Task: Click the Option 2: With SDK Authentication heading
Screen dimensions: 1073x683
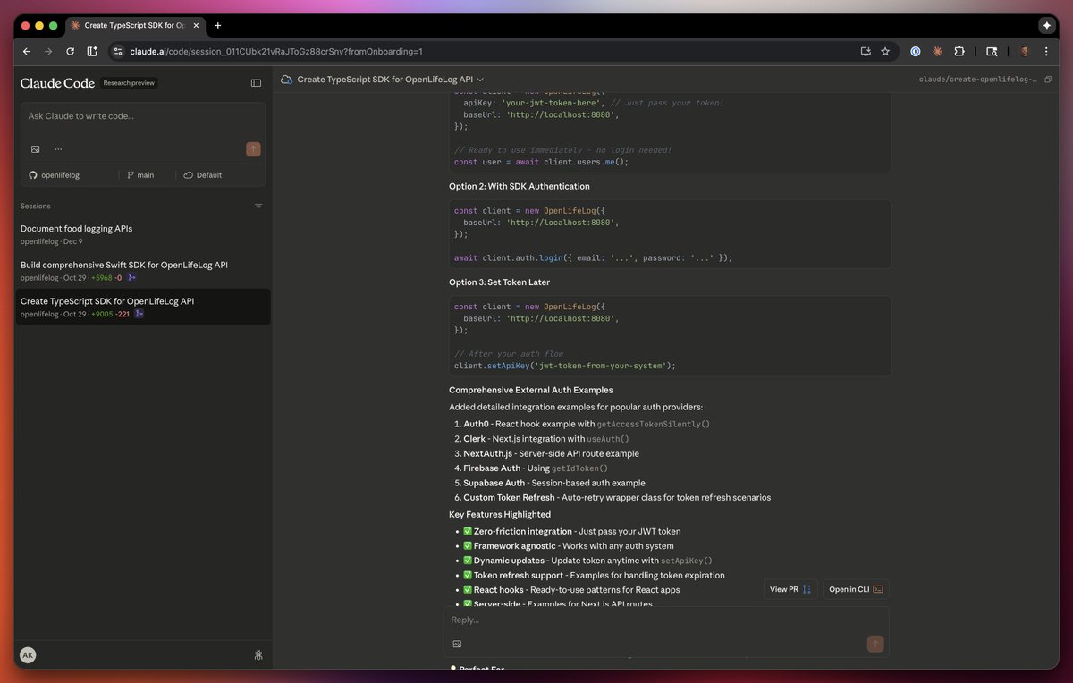Action: (520, 186)
